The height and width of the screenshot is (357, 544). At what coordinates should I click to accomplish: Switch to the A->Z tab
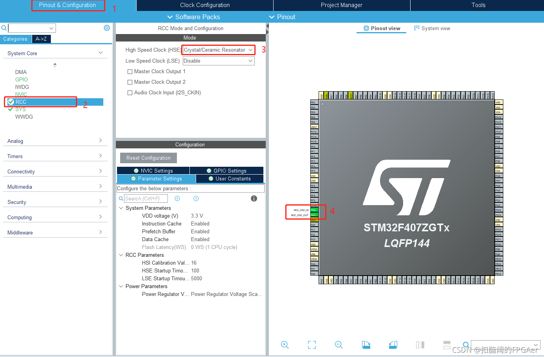tap(41, 39)
